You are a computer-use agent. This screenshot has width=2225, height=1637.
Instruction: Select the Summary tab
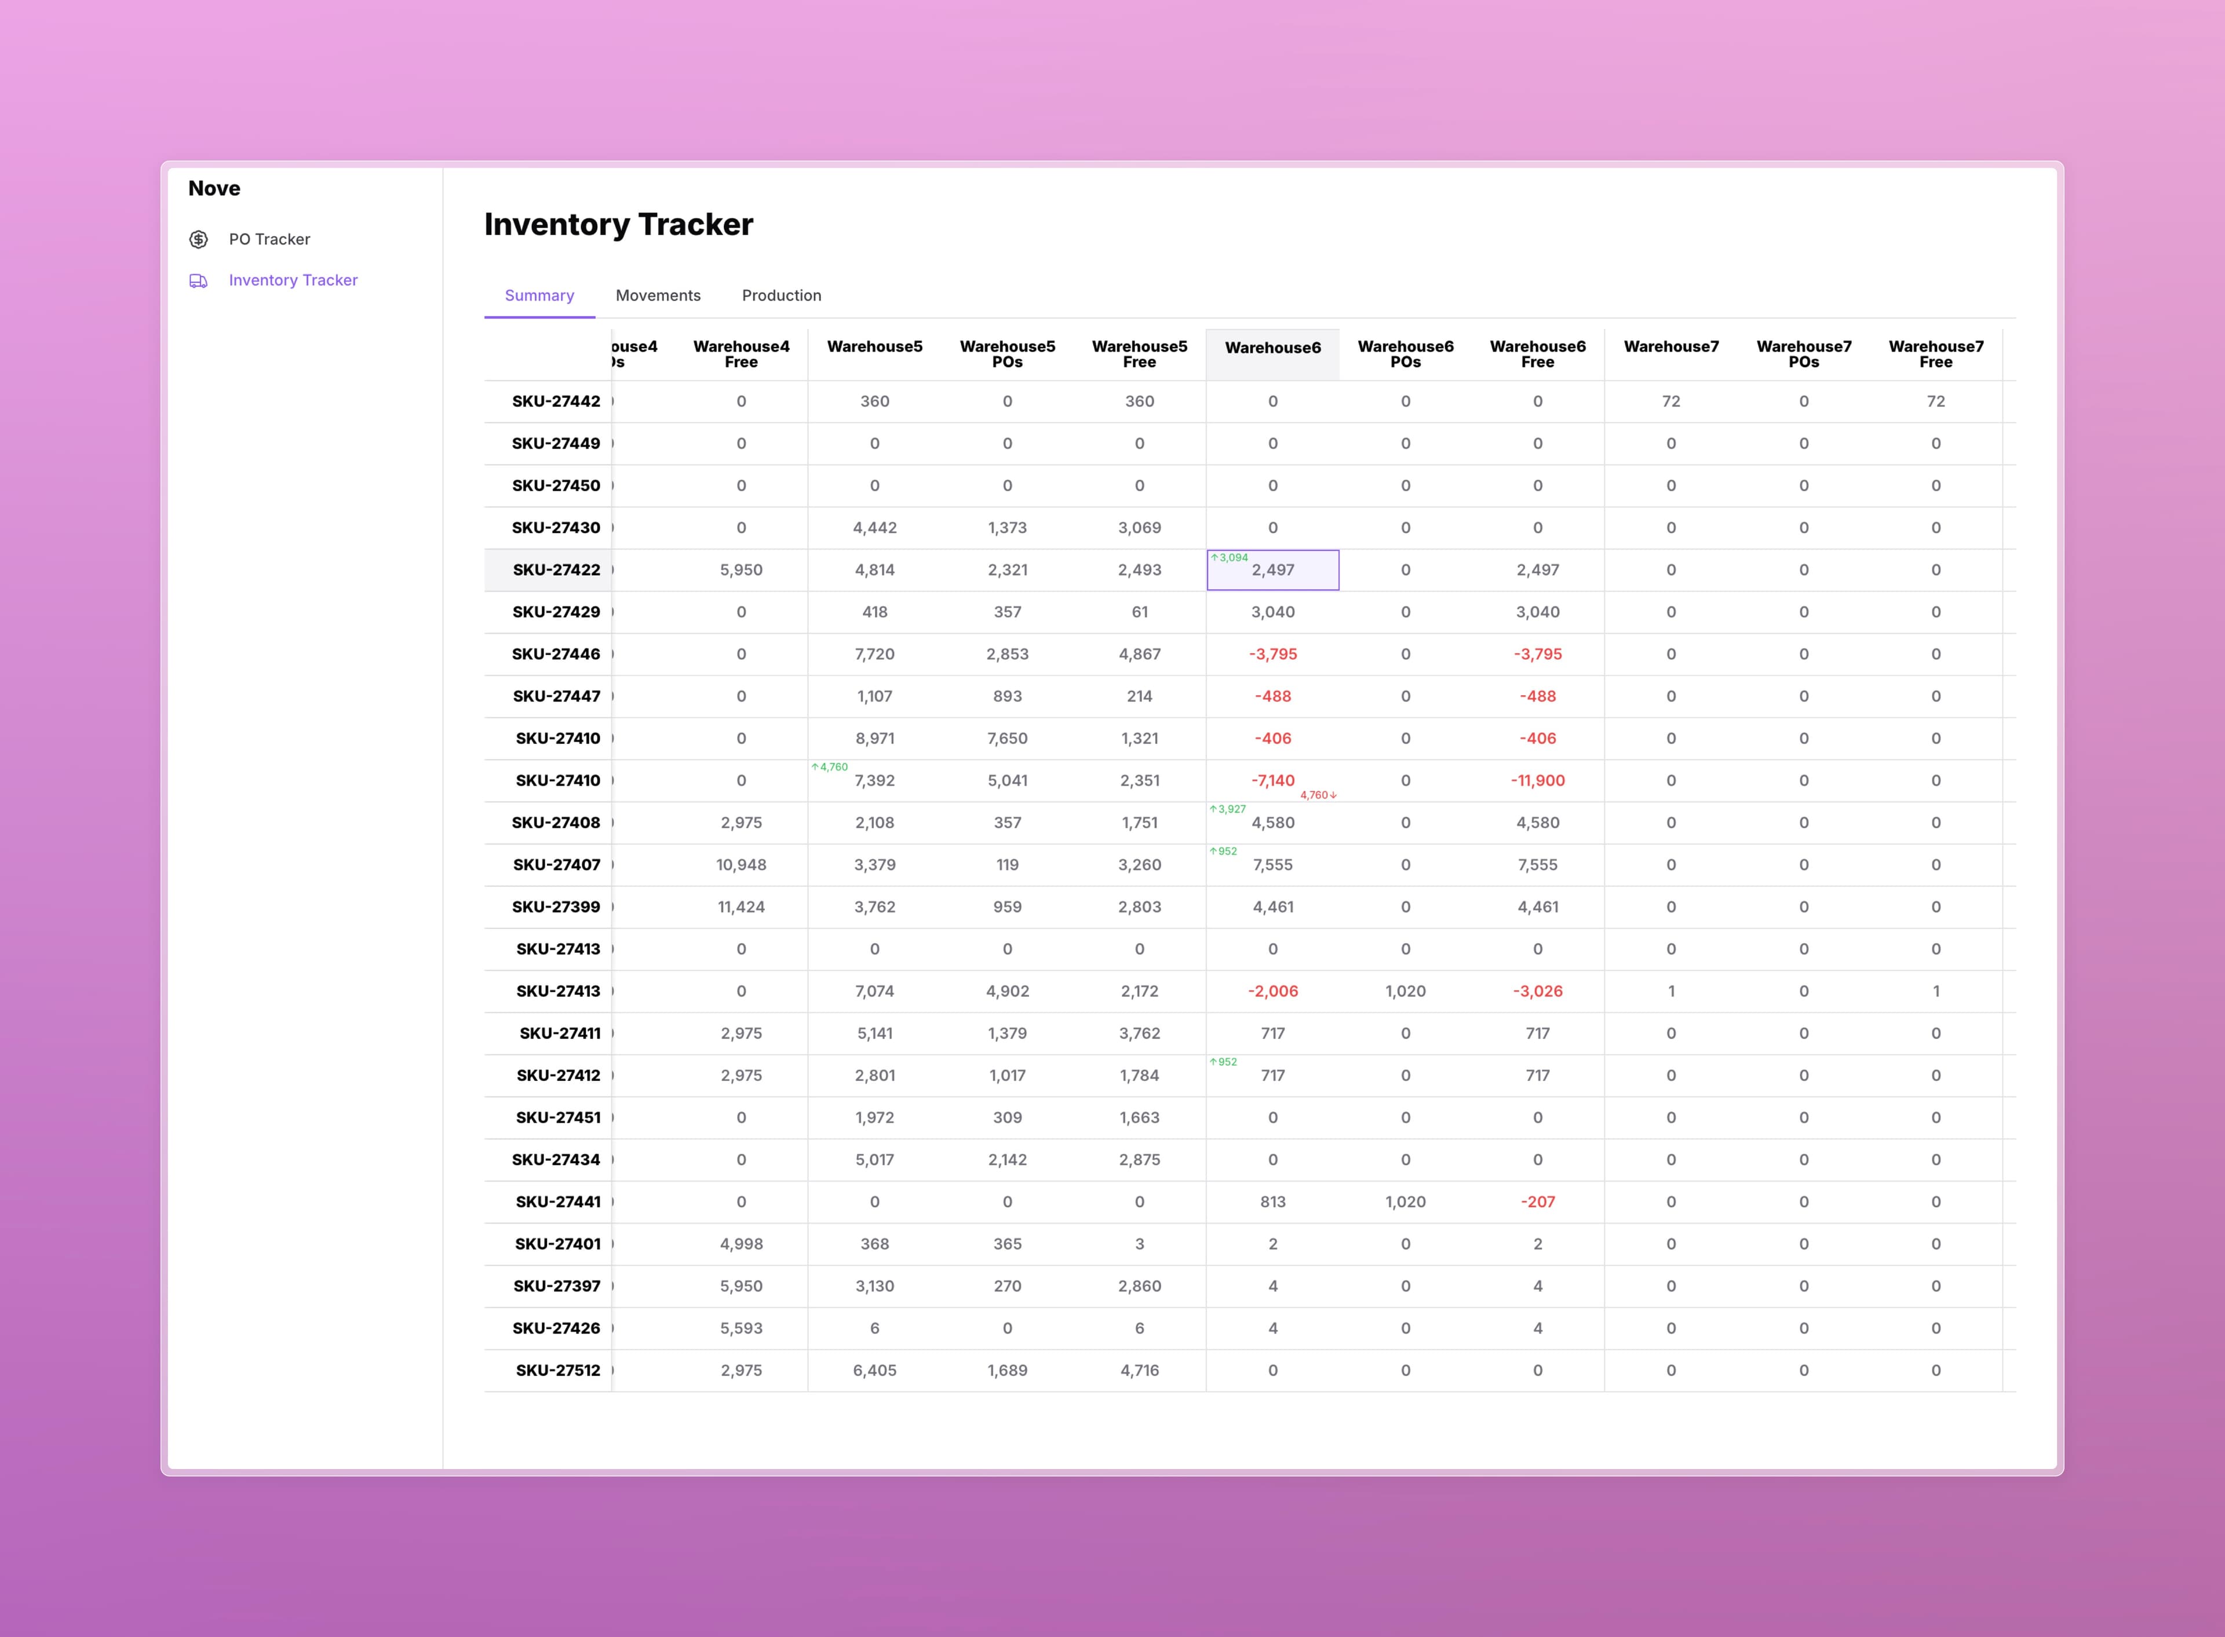(x=539, y=295)
